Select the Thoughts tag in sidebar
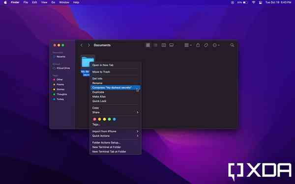Viewport: 295px width, 184px height. 60,94
